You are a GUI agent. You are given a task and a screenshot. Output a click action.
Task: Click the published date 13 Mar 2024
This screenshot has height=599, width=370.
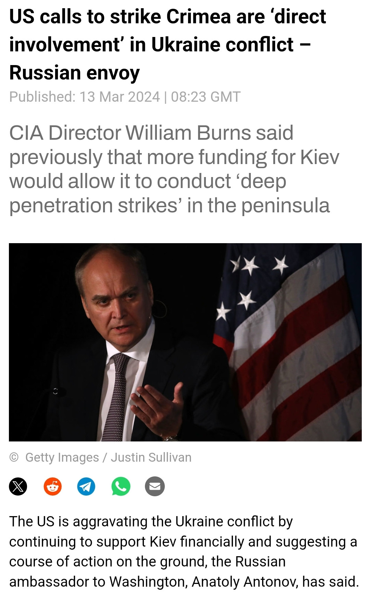[x=120, y=97]
